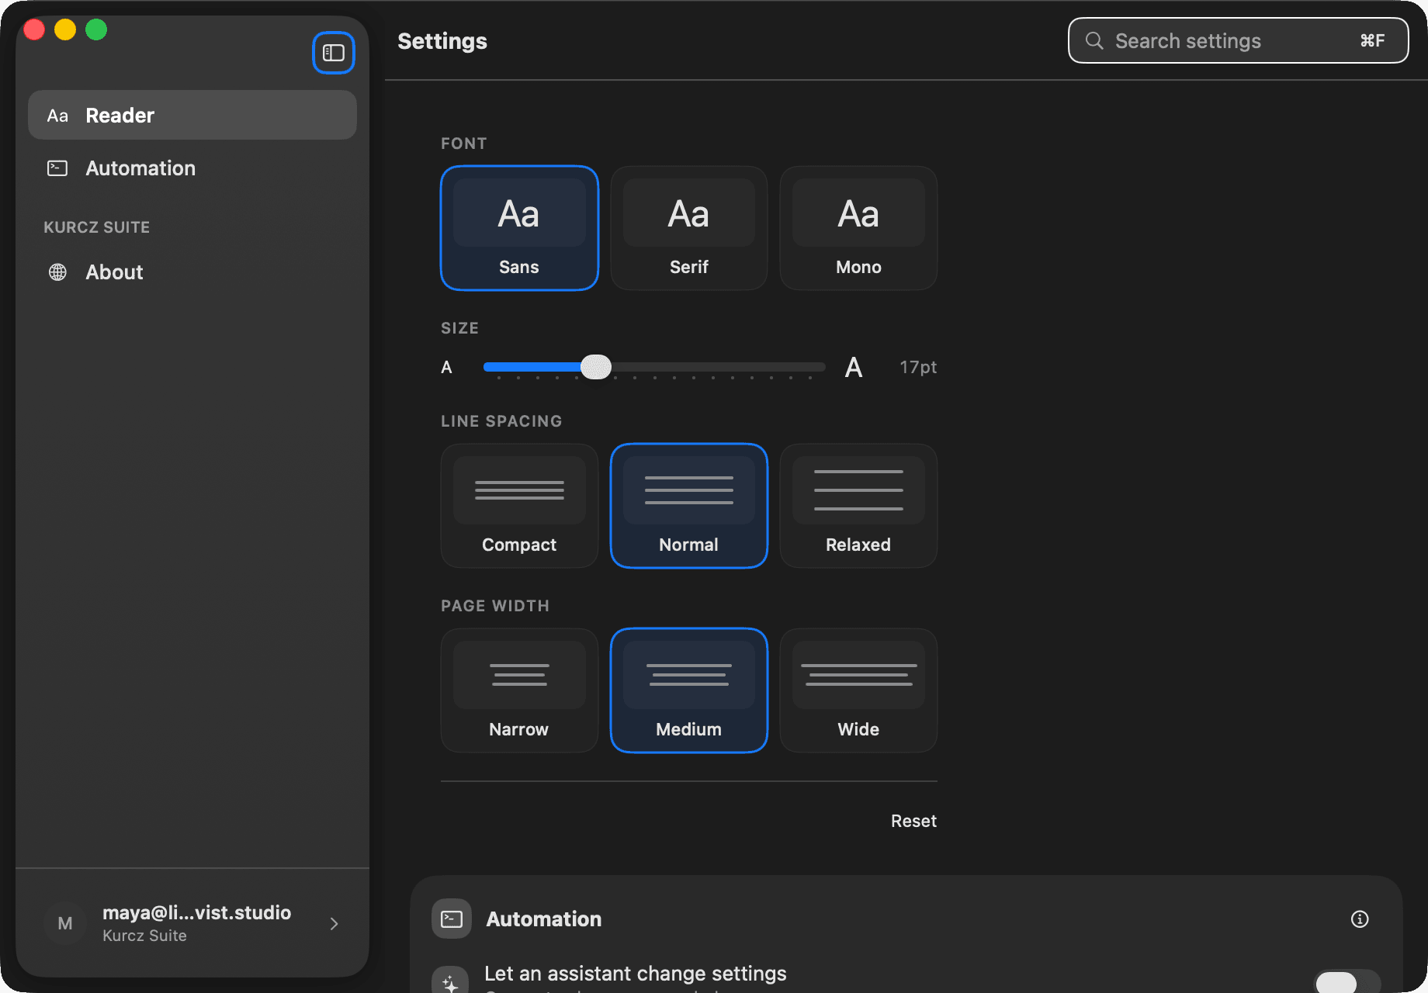This screenshot has height=993, width=1428.
Task: Open the Automation info icon
Action: pyautogui.click(x=1360, y=919)
